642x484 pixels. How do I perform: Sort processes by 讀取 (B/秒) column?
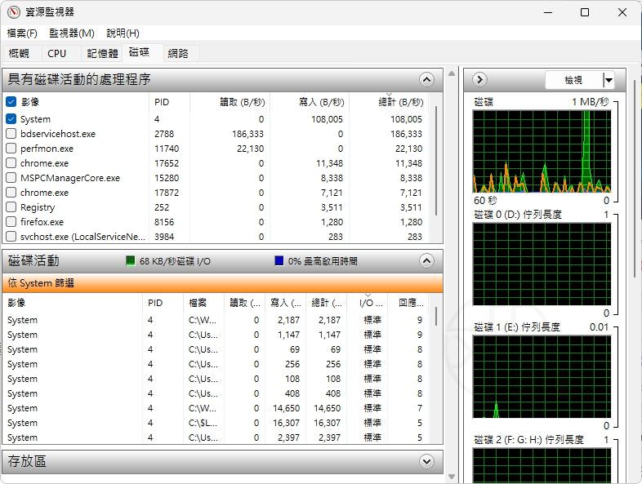[x=230, y=102]
